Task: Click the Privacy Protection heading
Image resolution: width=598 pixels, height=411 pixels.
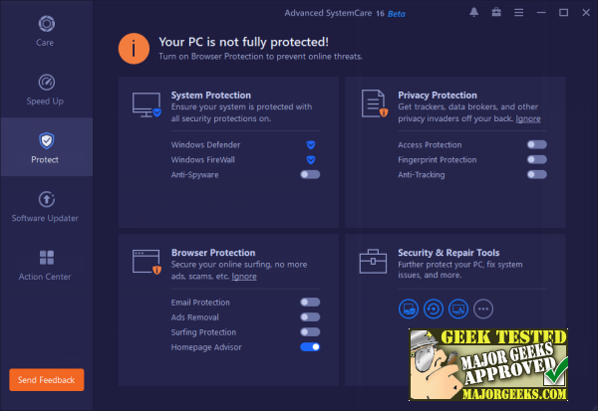Action: [438, 96]
